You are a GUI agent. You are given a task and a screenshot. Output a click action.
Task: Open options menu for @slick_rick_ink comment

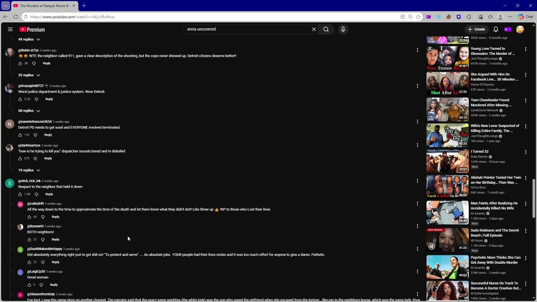[x=417, y=181]
